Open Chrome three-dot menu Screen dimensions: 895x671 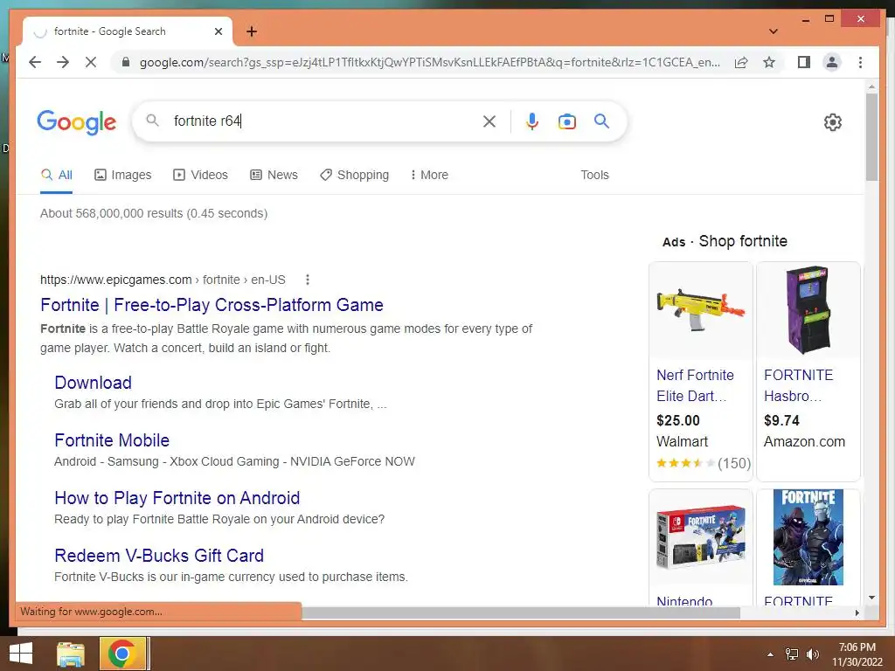(x=860, y=62)
